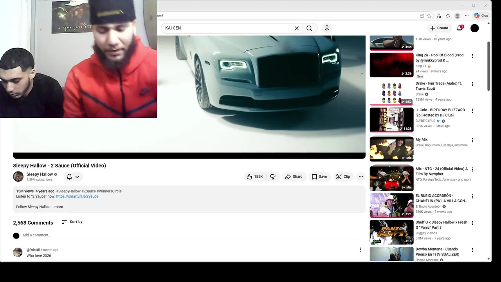Open Sleepy Hallow channel avatar
Viewport: 501px width, 282px height.
(18, 177)
